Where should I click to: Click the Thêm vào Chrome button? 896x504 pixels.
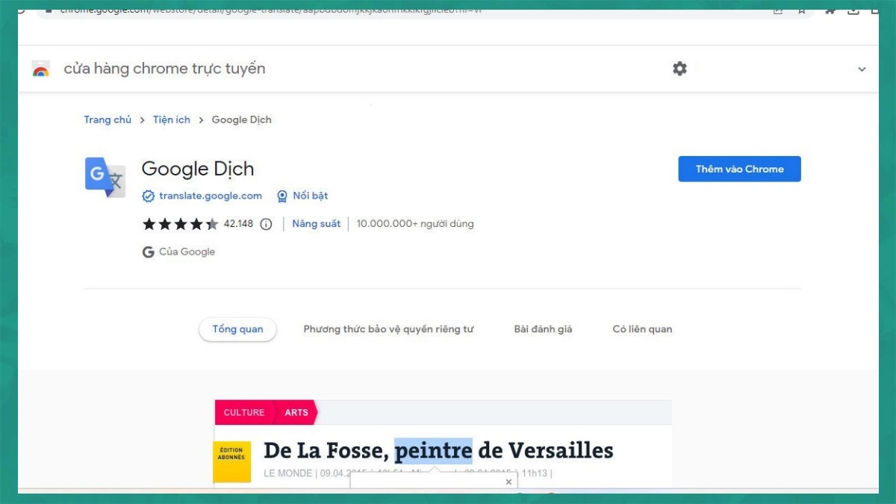pos(738,169)
